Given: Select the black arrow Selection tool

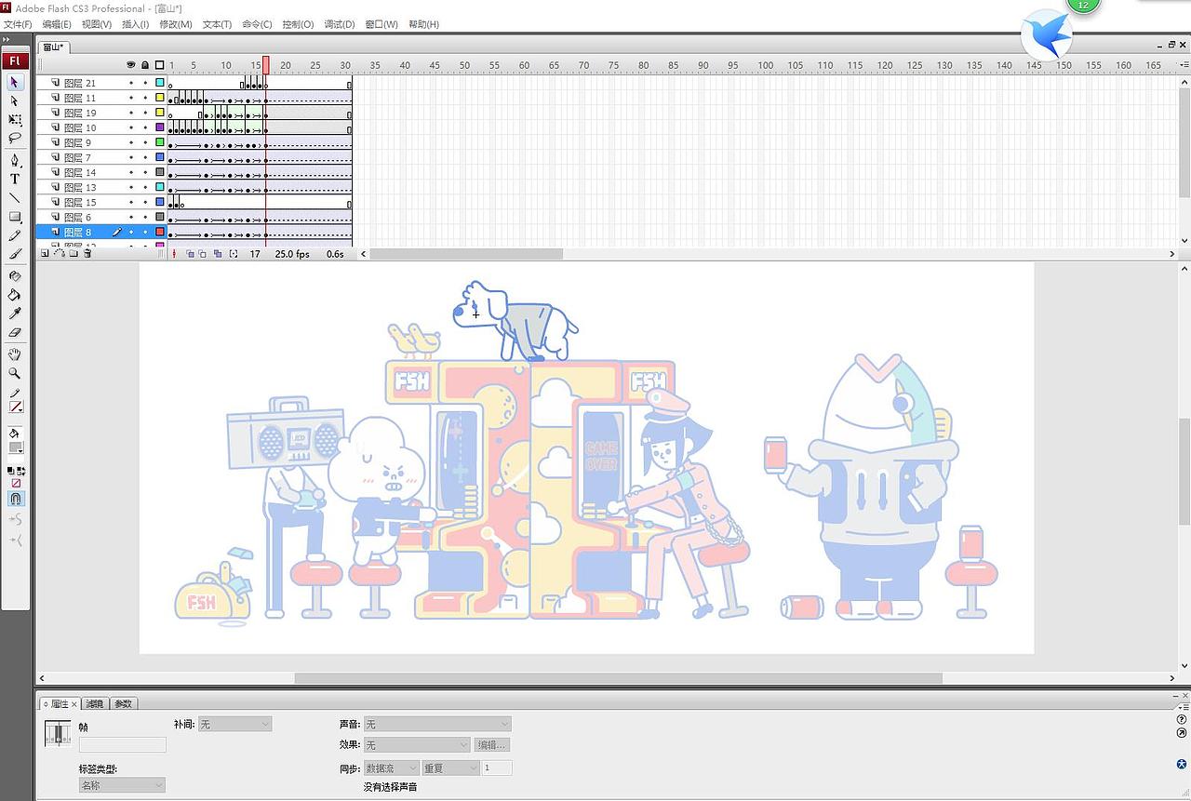Looking at the screenshot, I should pos(15,83).
